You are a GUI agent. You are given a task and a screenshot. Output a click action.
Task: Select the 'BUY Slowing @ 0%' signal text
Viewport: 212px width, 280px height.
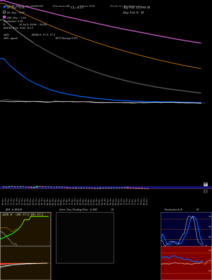click(67, 38)
